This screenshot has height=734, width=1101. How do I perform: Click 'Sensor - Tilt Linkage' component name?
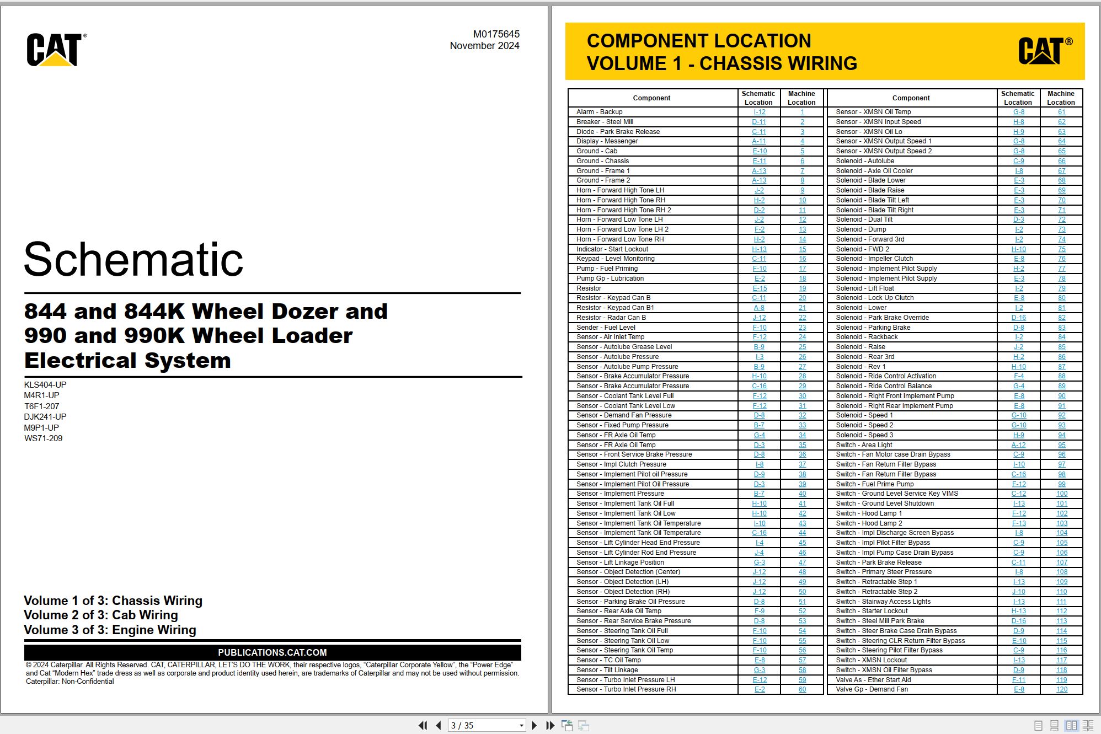tap(607, 670)
